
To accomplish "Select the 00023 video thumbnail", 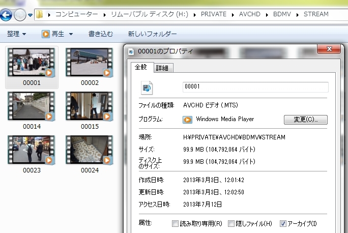I will (x=32, y=150).
